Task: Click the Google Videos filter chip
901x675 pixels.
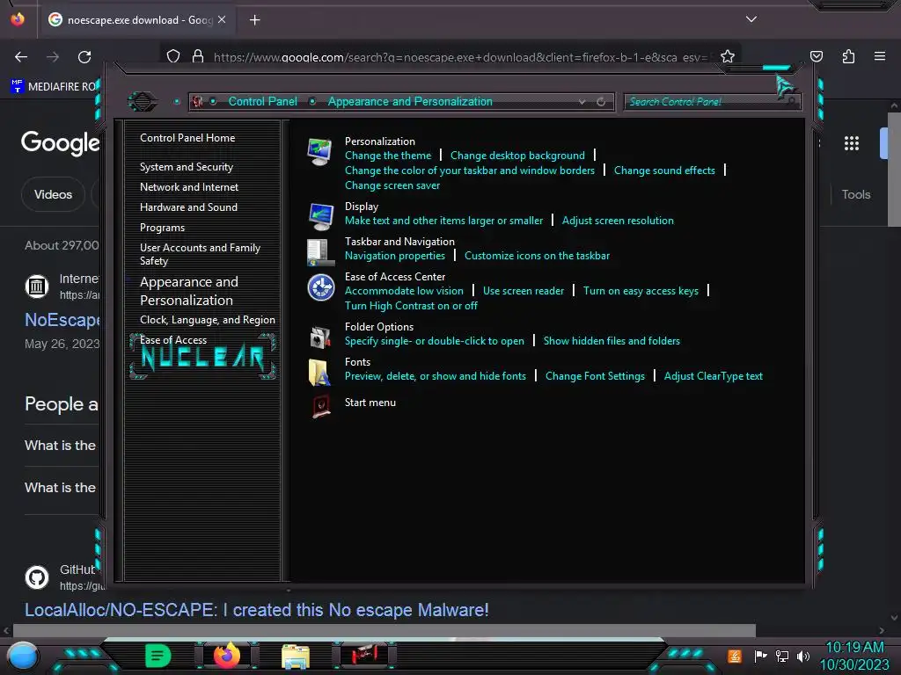Action: (53, 194)
